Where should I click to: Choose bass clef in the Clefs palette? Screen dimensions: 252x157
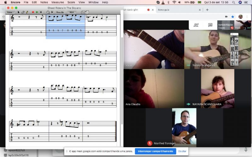(x=237, y=41)
